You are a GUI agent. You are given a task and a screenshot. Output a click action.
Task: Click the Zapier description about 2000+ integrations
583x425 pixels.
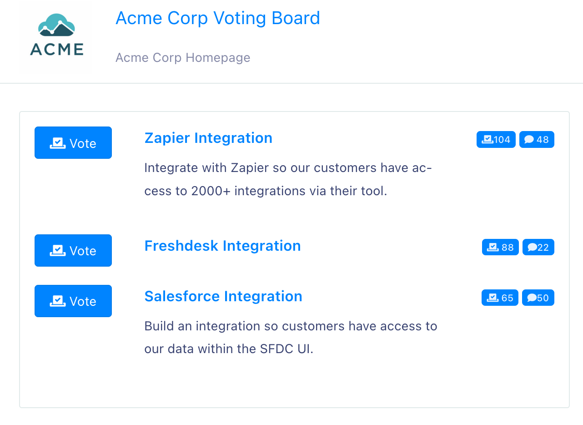tap(288, 179)
